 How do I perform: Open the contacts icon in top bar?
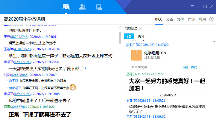click(x=82, y=7)
